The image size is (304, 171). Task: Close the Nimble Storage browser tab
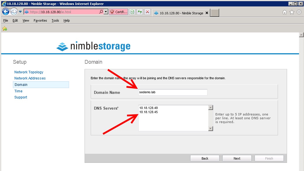coord(207,13)
